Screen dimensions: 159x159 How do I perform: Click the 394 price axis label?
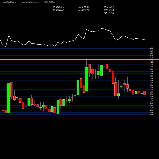pyautogui.click(x=151, y=58)
